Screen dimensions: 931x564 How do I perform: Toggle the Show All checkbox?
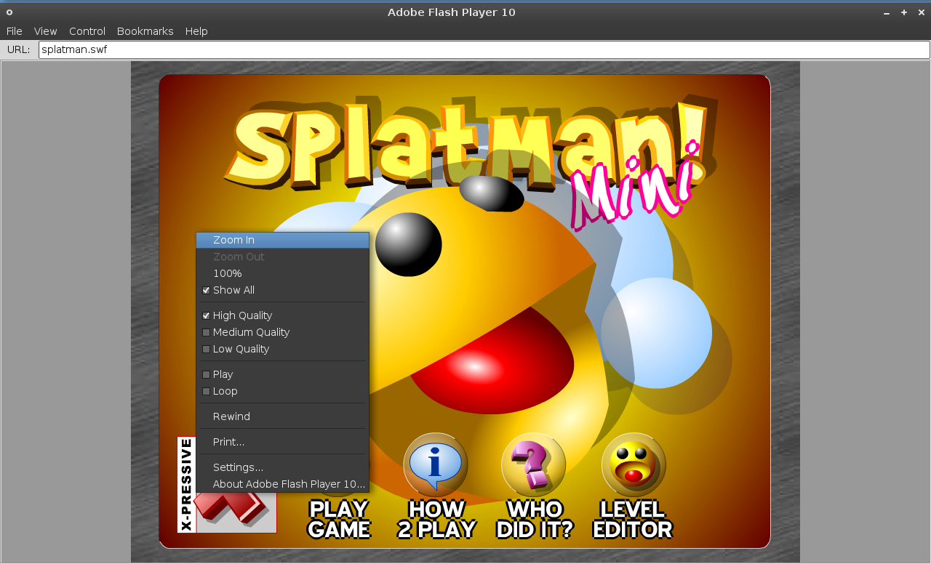point(207,291)
